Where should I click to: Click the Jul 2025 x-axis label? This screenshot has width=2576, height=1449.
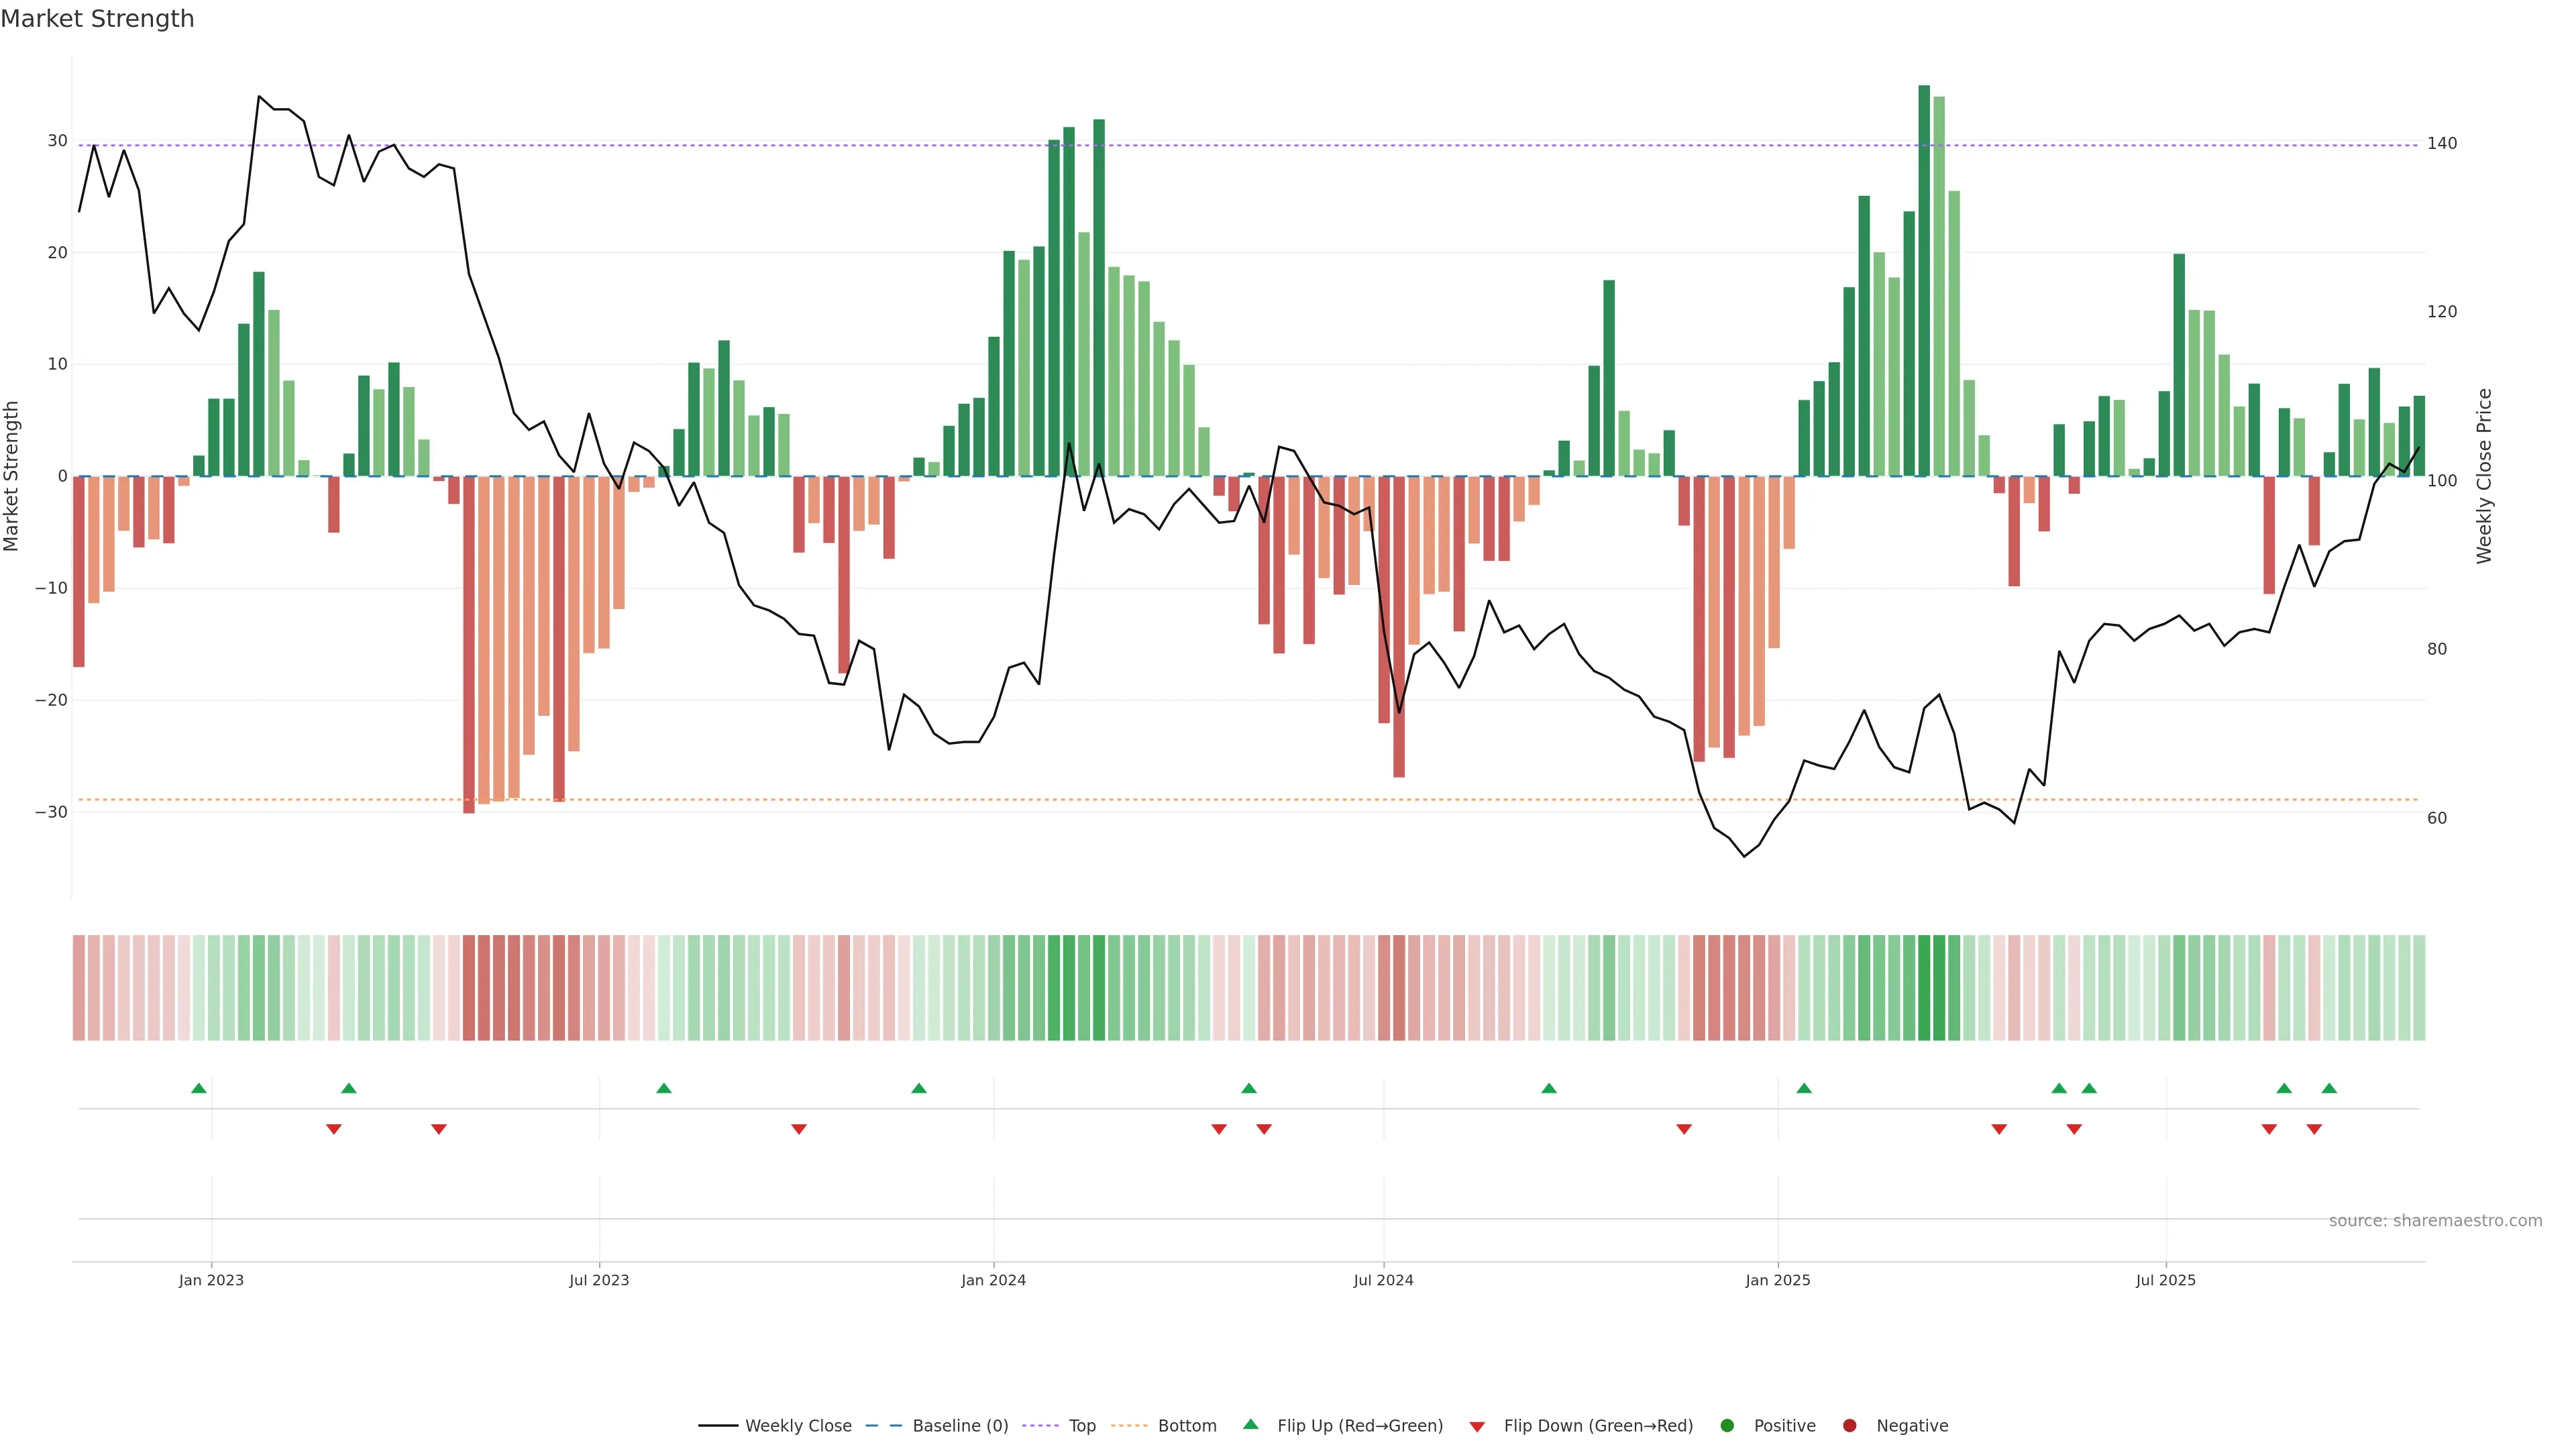point(2165,1280)
